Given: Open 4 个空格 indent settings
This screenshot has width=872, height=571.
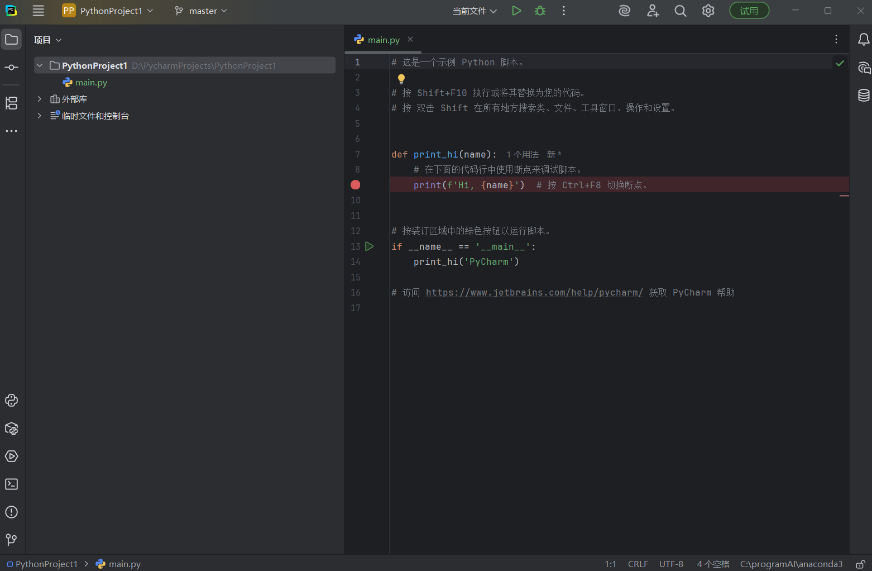Looking at the screenshot, I should click(x=713, y=564).
